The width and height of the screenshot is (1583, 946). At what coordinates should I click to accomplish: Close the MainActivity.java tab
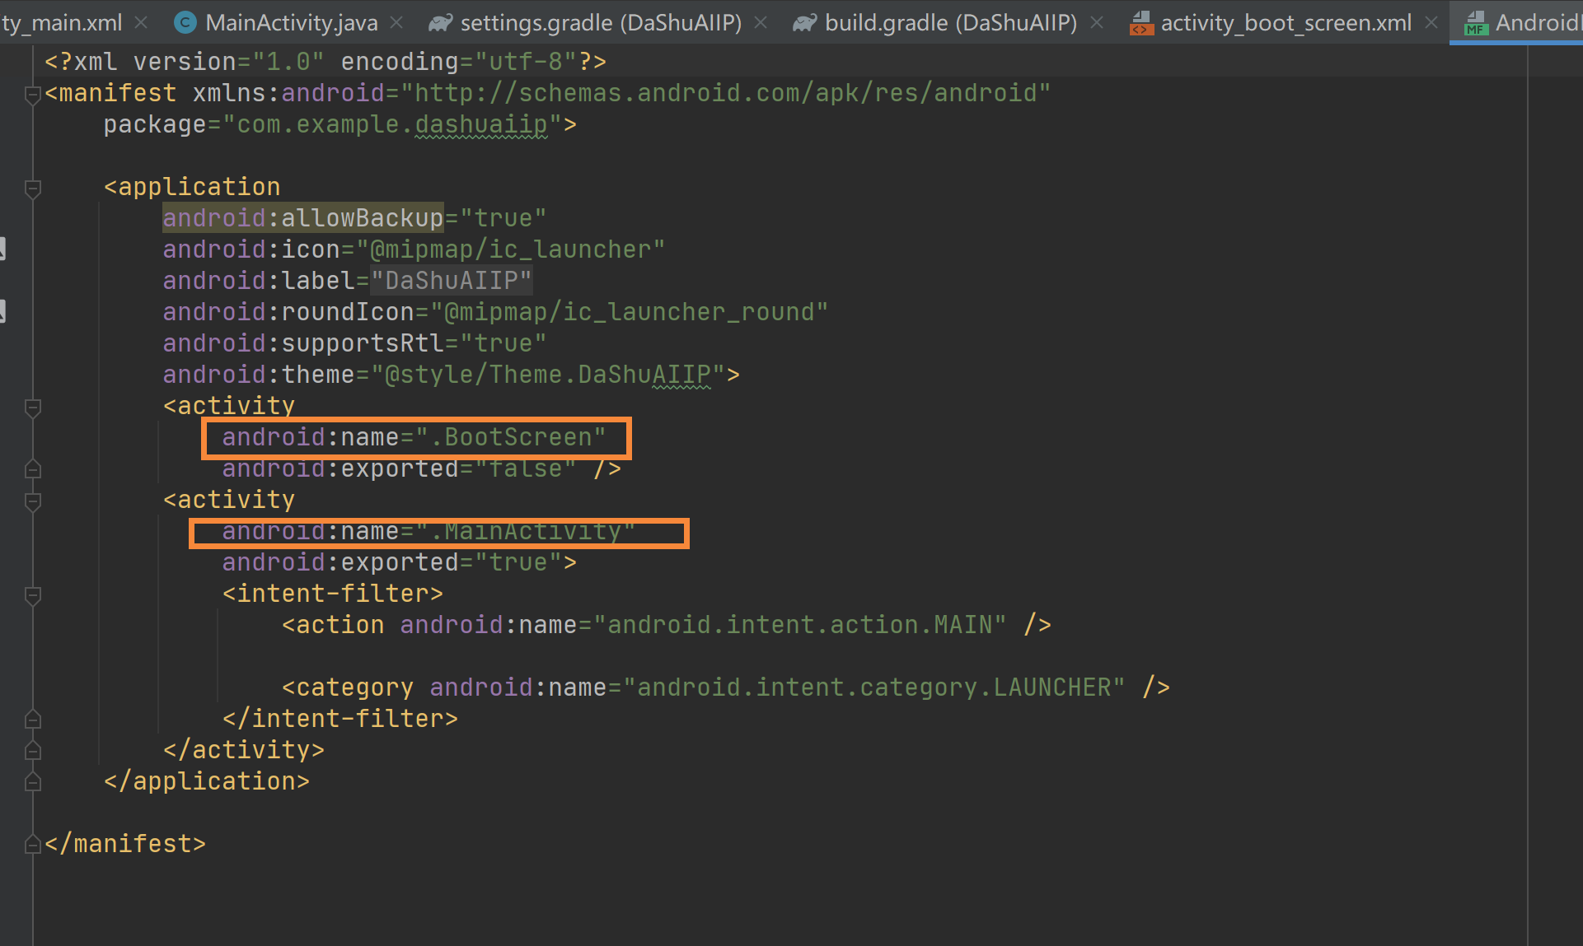396,23
